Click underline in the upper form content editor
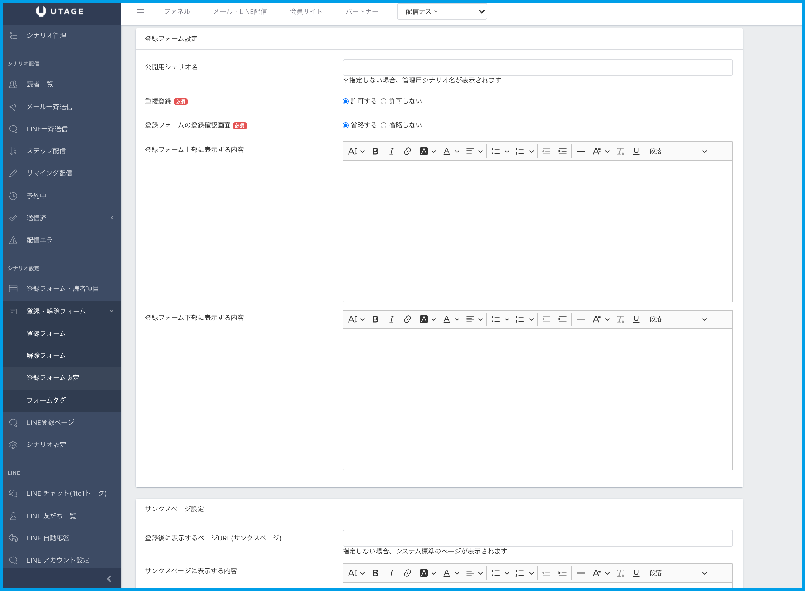The width and height of the screenshot is (805, 591). pos(635,151)
